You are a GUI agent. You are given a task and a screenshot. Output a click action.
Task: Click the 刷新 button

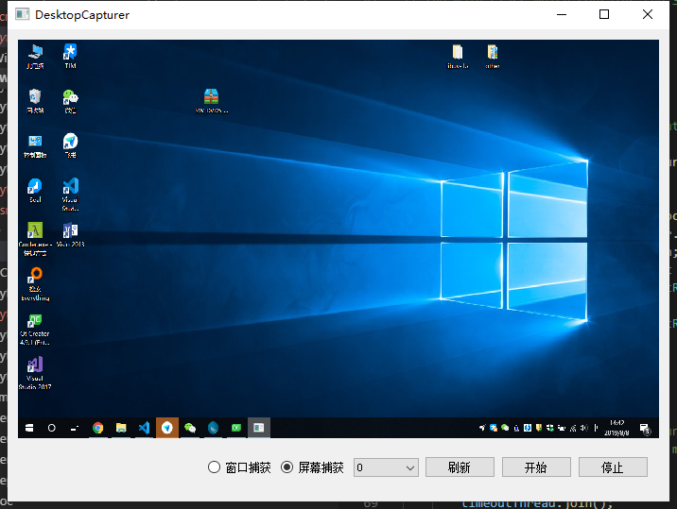460,467
